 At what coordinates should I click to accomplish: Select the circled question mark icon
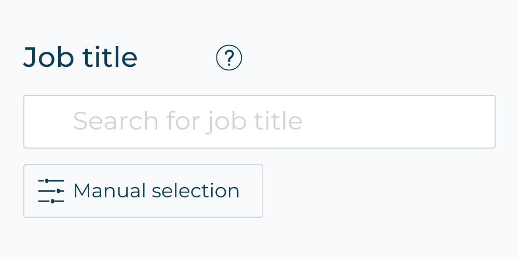[229, 58]
